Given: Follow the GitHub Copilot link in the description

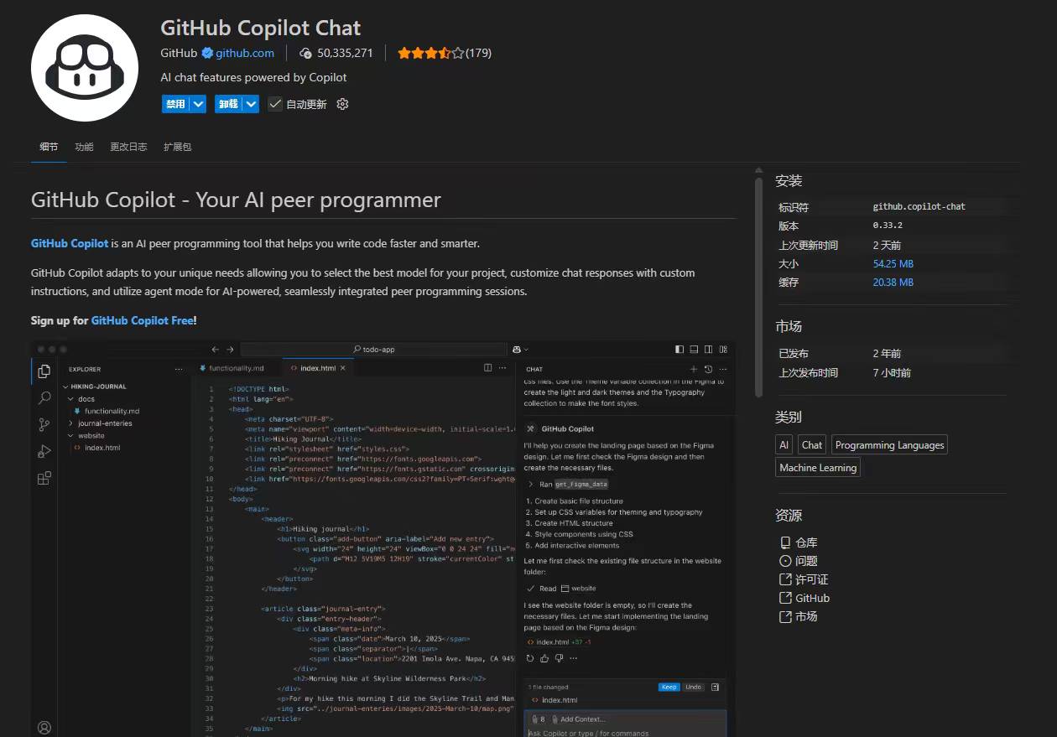Looking at the screenshot, I should tap(70, 243).
